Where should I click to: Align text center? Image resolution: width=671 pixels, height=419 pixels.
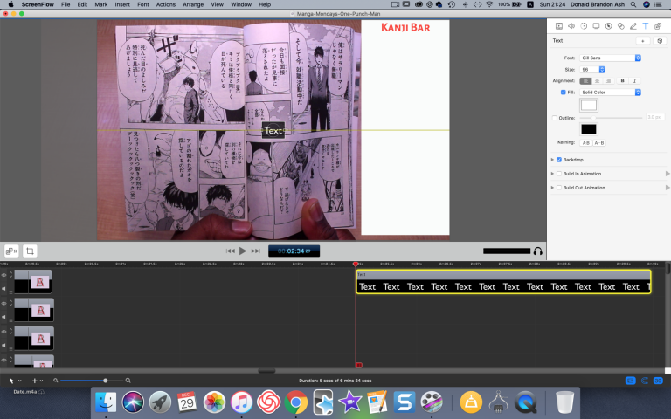(x=597, y=81)
